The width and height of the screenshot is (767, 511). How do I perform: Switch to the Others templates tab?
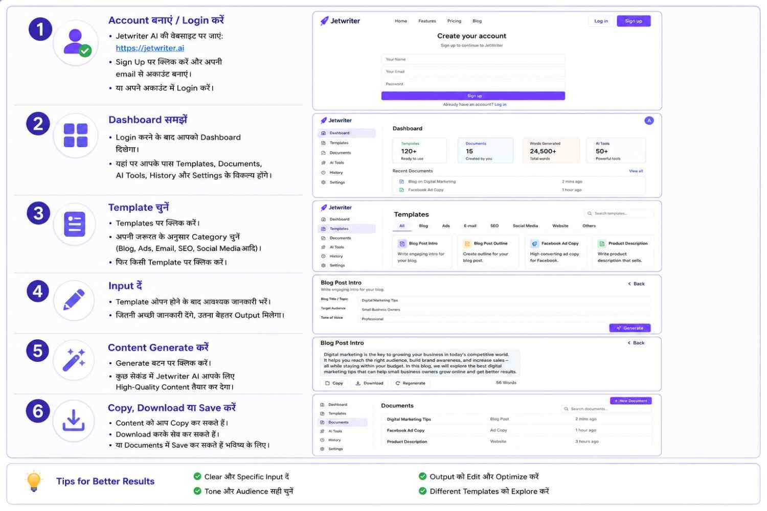[x=589, y=226]
